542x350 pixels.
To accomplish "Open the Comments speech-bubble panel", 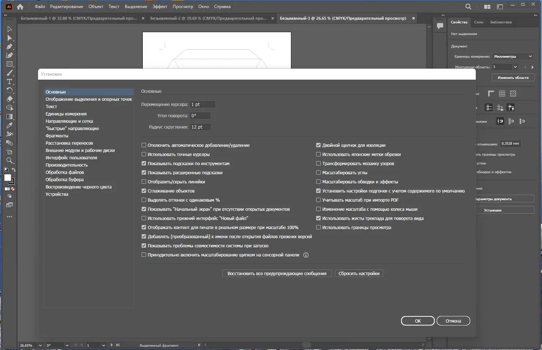I will tap(440, 26).
